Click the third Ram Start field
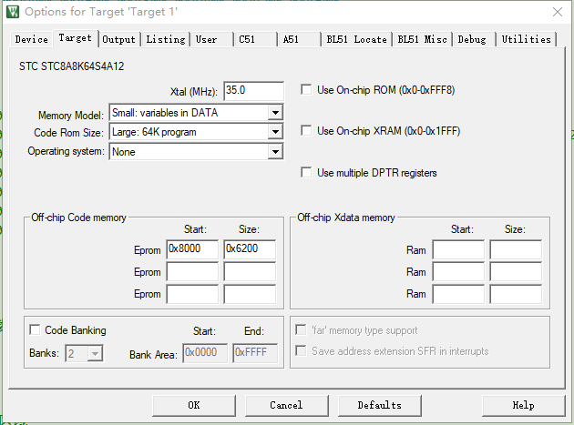The image size is (574, 425). pos(458,294)
